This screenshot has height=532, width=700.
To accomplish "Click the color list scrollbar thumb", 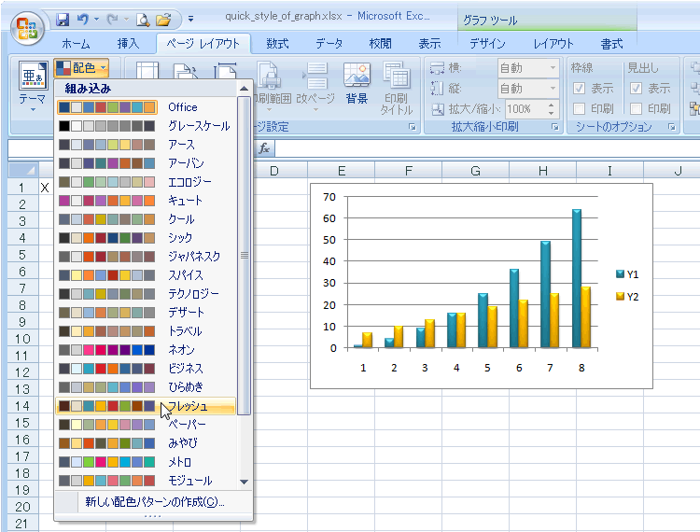I will click(244, 256).
